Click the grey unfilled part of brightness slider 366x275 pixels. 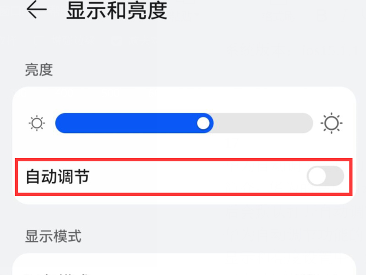tap(263, 123)
